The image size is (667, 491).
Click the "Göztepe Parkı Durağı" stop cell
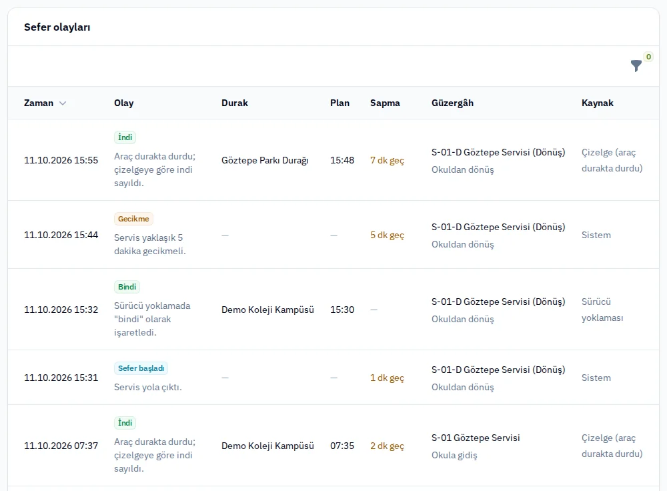pyautogui.click(x=265, y=160)
